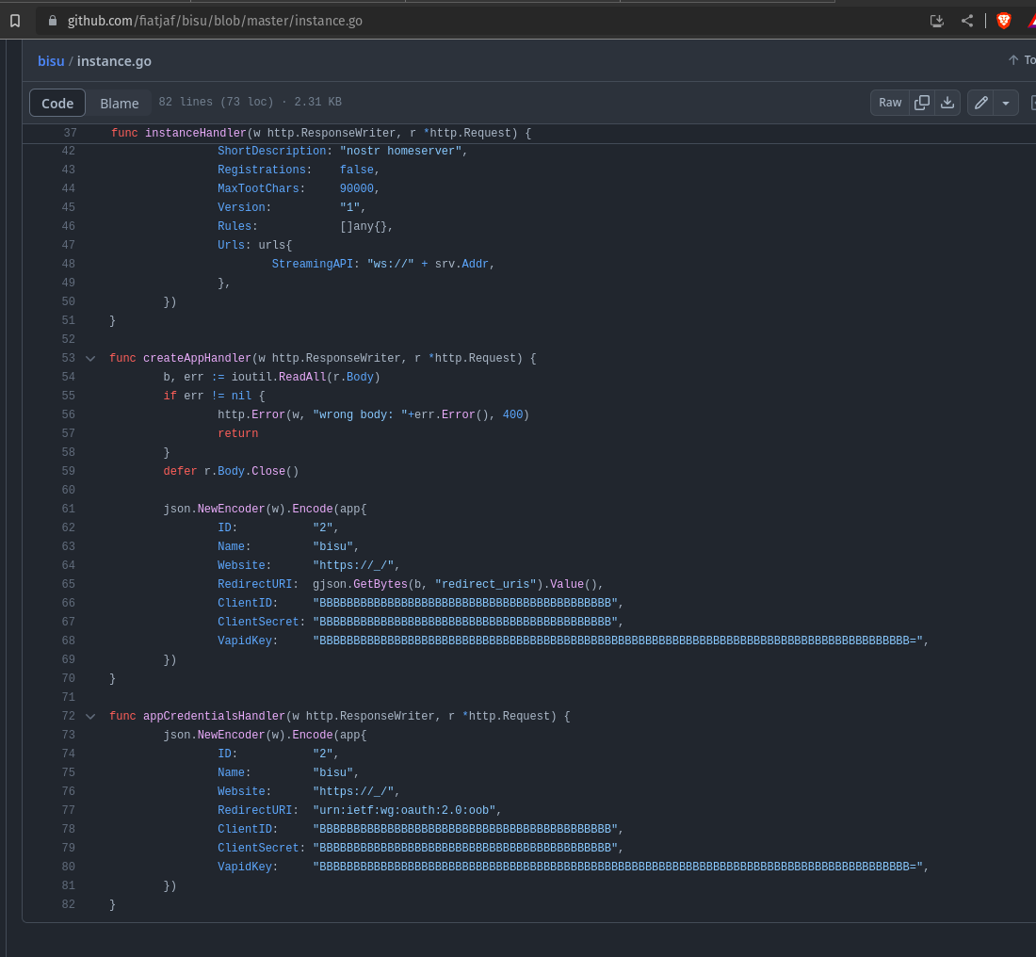The width and height of the screenshot is (1036, 957).
Task: Select the Code view tab
Action: tap(57, 103)
